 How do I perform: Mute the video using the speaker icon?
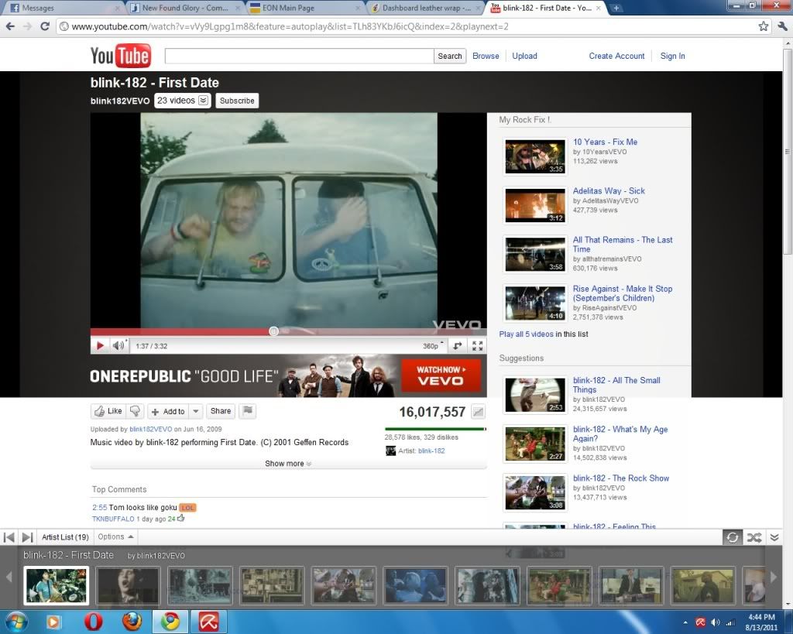tap(118, 346)
